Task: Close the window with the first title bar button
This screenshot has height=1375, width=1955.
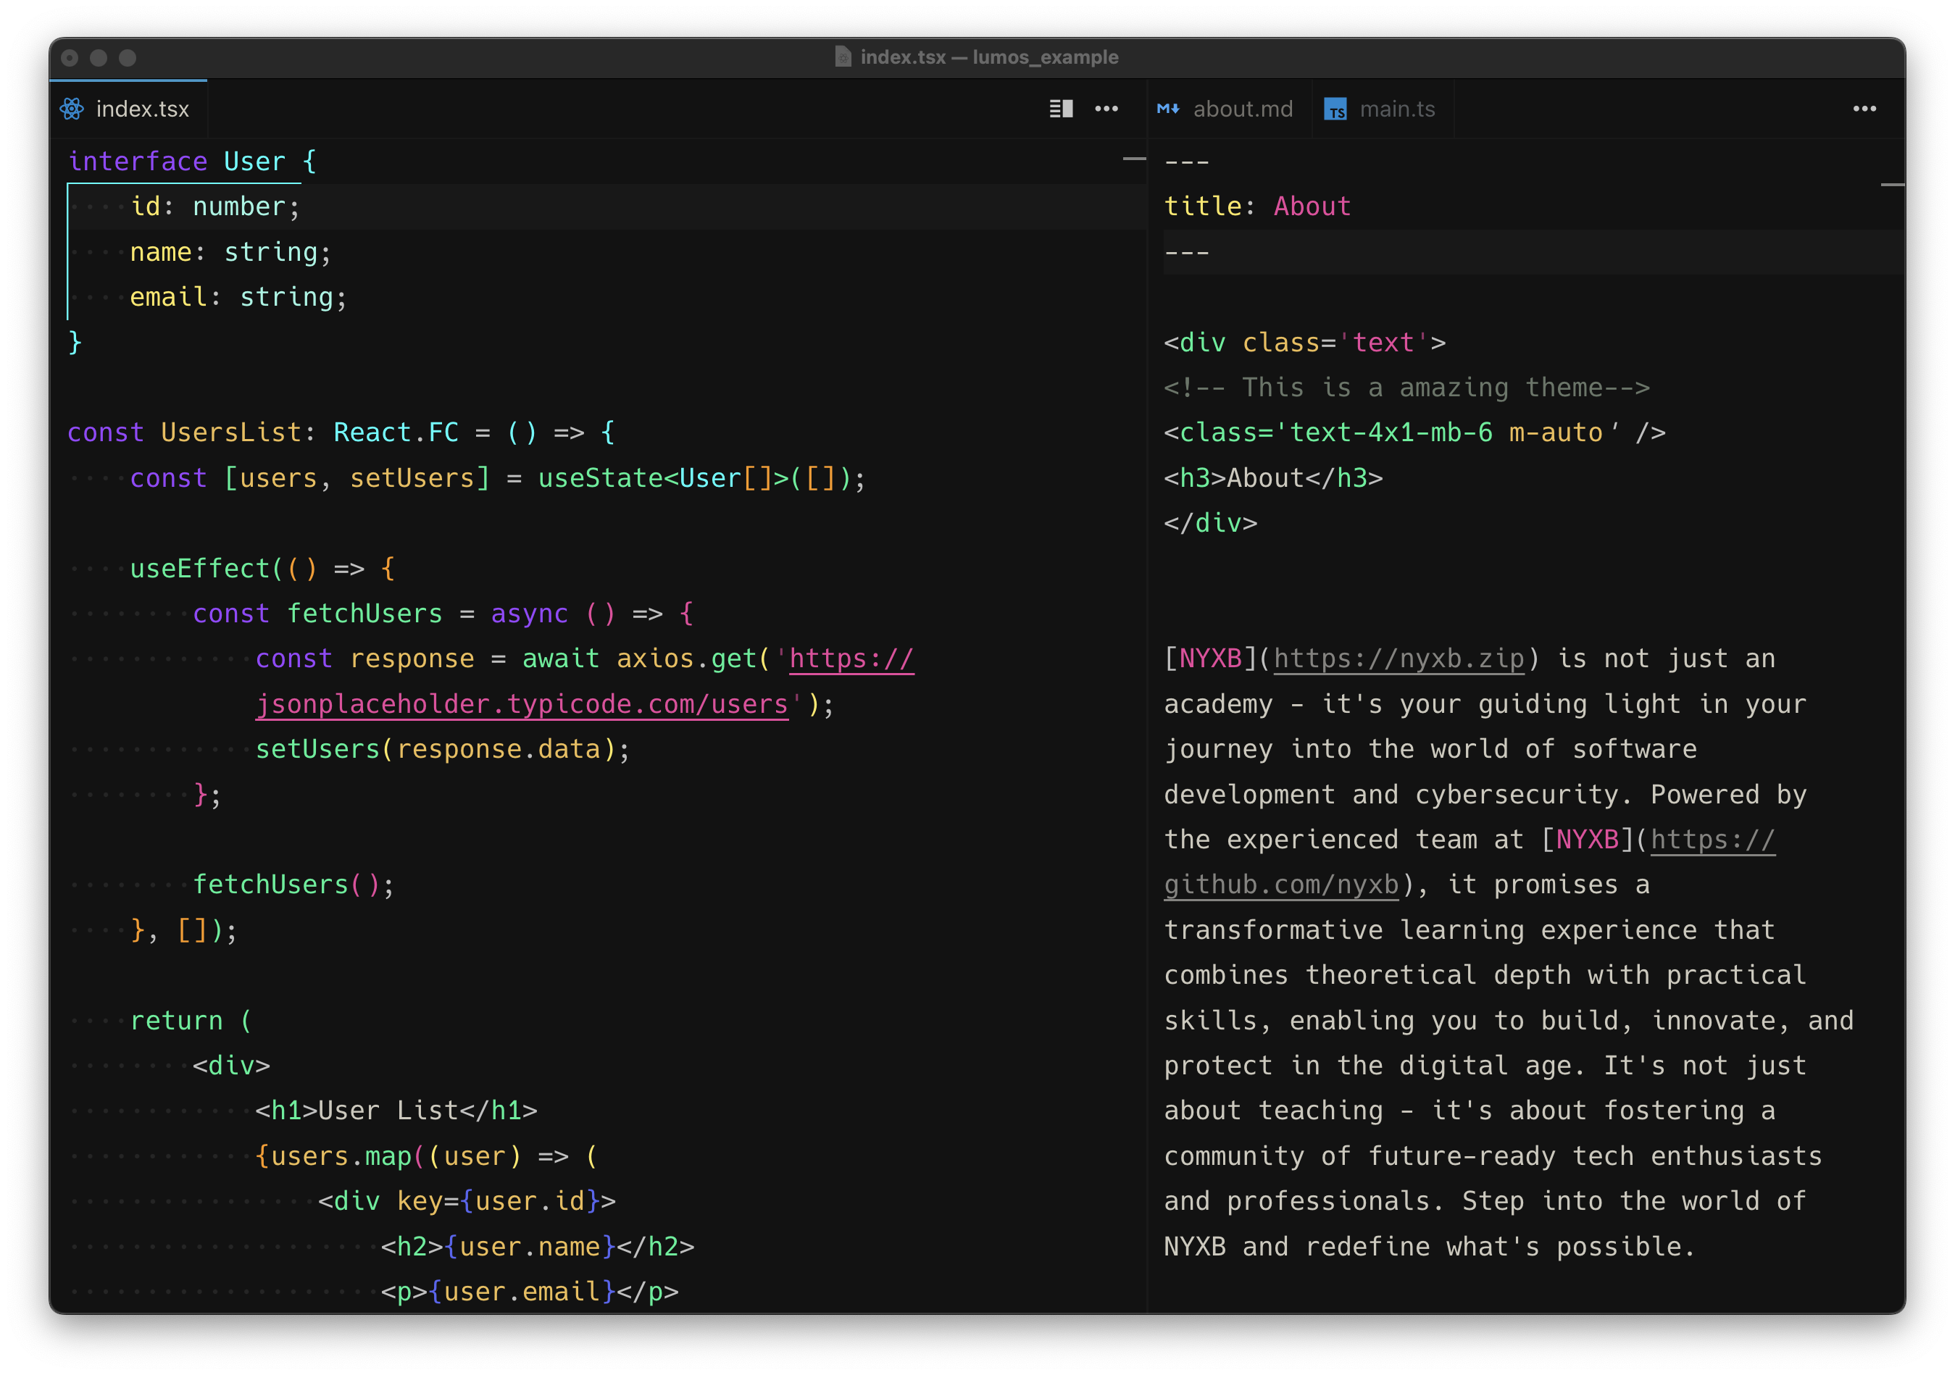Action: 70,58
